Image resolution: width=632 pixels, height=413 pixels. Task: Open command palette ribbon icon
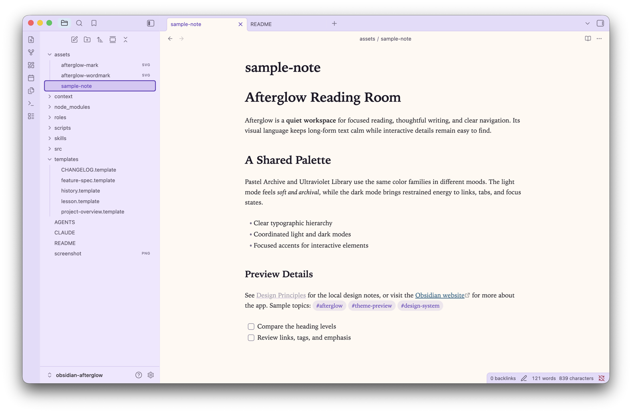tap(31, 103)
